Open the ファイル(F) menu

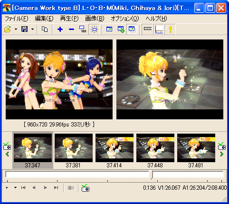tap(17, 19)
